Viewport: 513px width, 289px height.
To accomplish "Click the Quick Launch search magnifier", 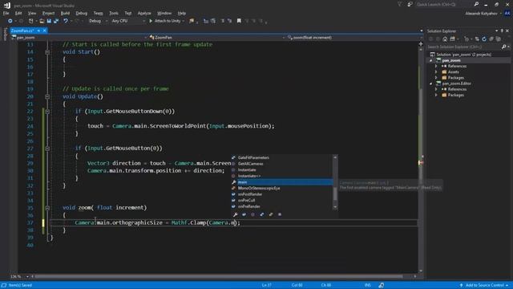I will point(476,4).
